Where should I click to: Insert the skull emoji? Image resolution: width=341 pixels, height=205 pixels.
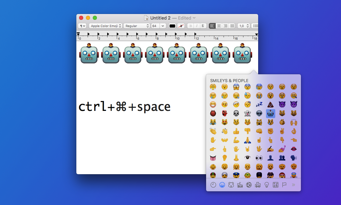(x=236, y=114)
